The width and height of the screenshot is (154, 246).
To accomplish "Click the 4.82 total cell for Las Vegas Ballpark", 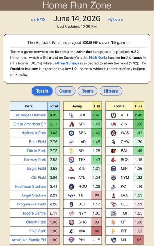I will coord(53,115).
